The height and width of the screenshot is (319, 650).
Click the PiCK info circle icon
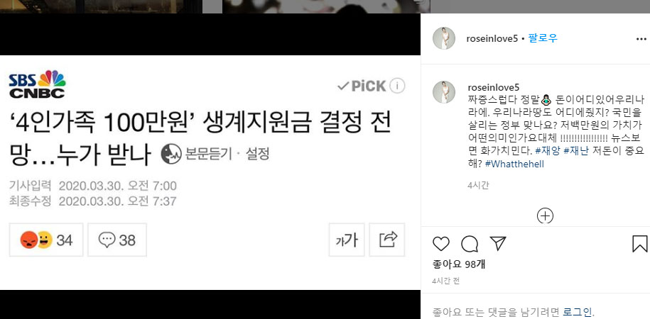click(397, 86)
